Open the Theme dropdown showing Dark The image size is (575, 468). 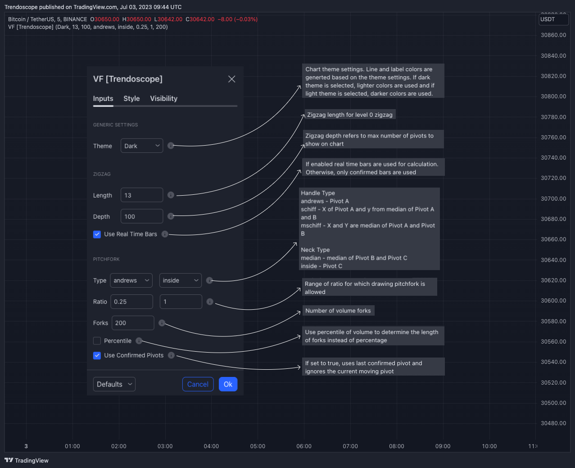click(x=142, y=146)
